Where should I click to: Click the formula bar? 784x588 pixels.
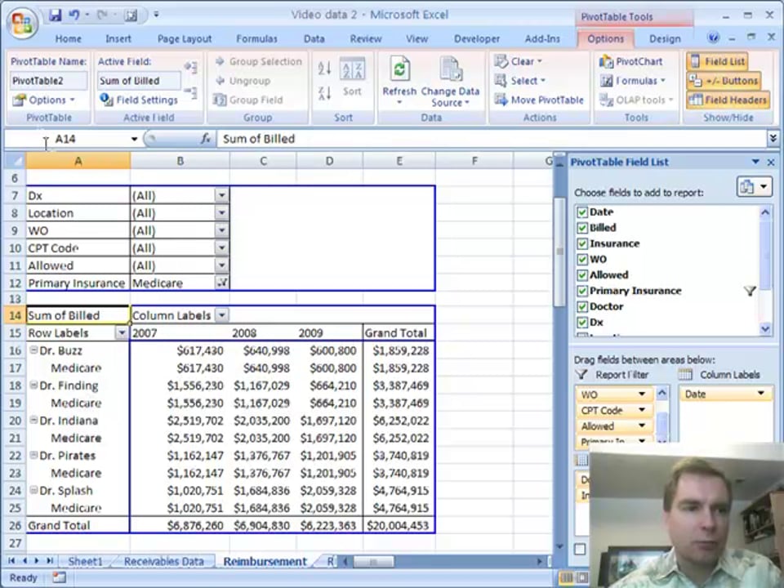pos(492,139)
